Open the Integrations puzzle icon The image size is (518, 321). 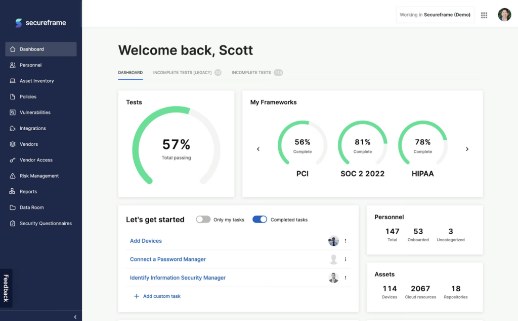13,128
